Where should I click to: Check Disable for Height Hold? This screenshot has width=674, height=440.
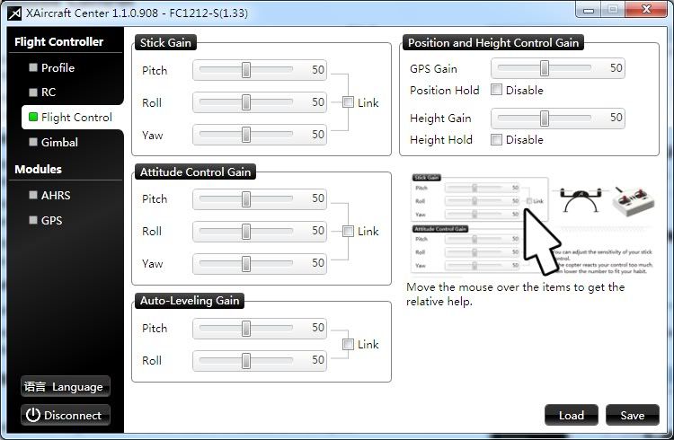tap(496, 139)
